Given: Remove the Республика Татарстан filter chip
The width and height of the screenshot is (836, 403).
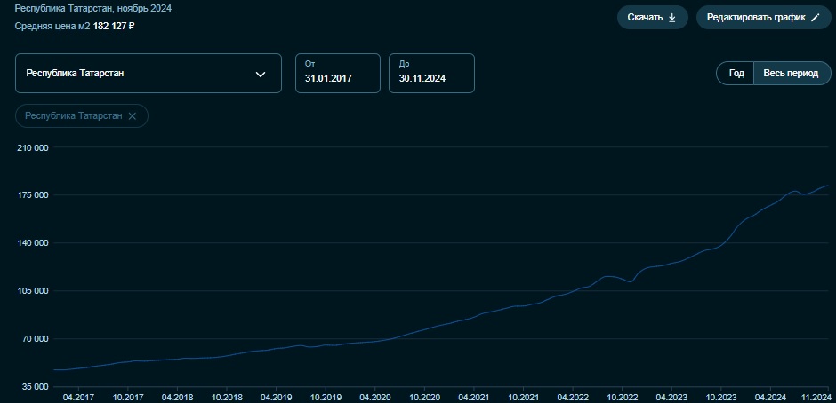Looking at the screenshot, I should pyautogui.click(x=133, y=116).
